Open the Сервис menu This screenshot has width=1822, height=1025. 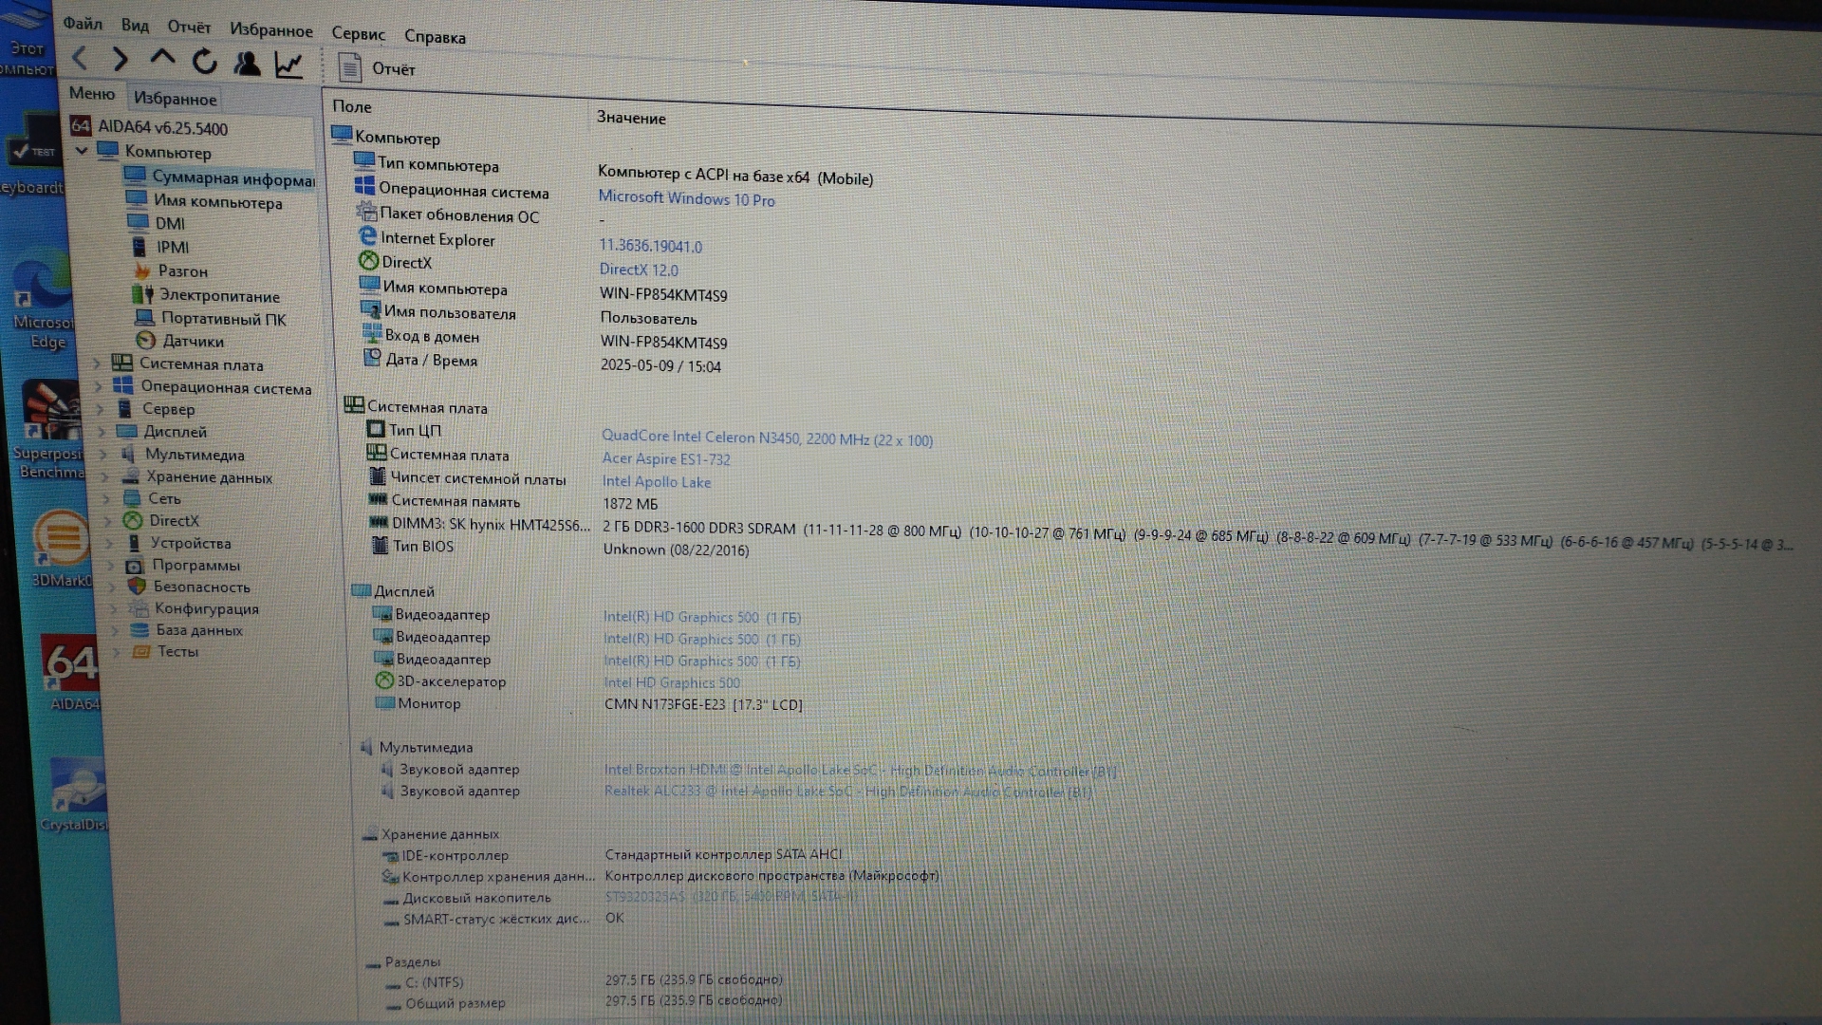point(358,34)
